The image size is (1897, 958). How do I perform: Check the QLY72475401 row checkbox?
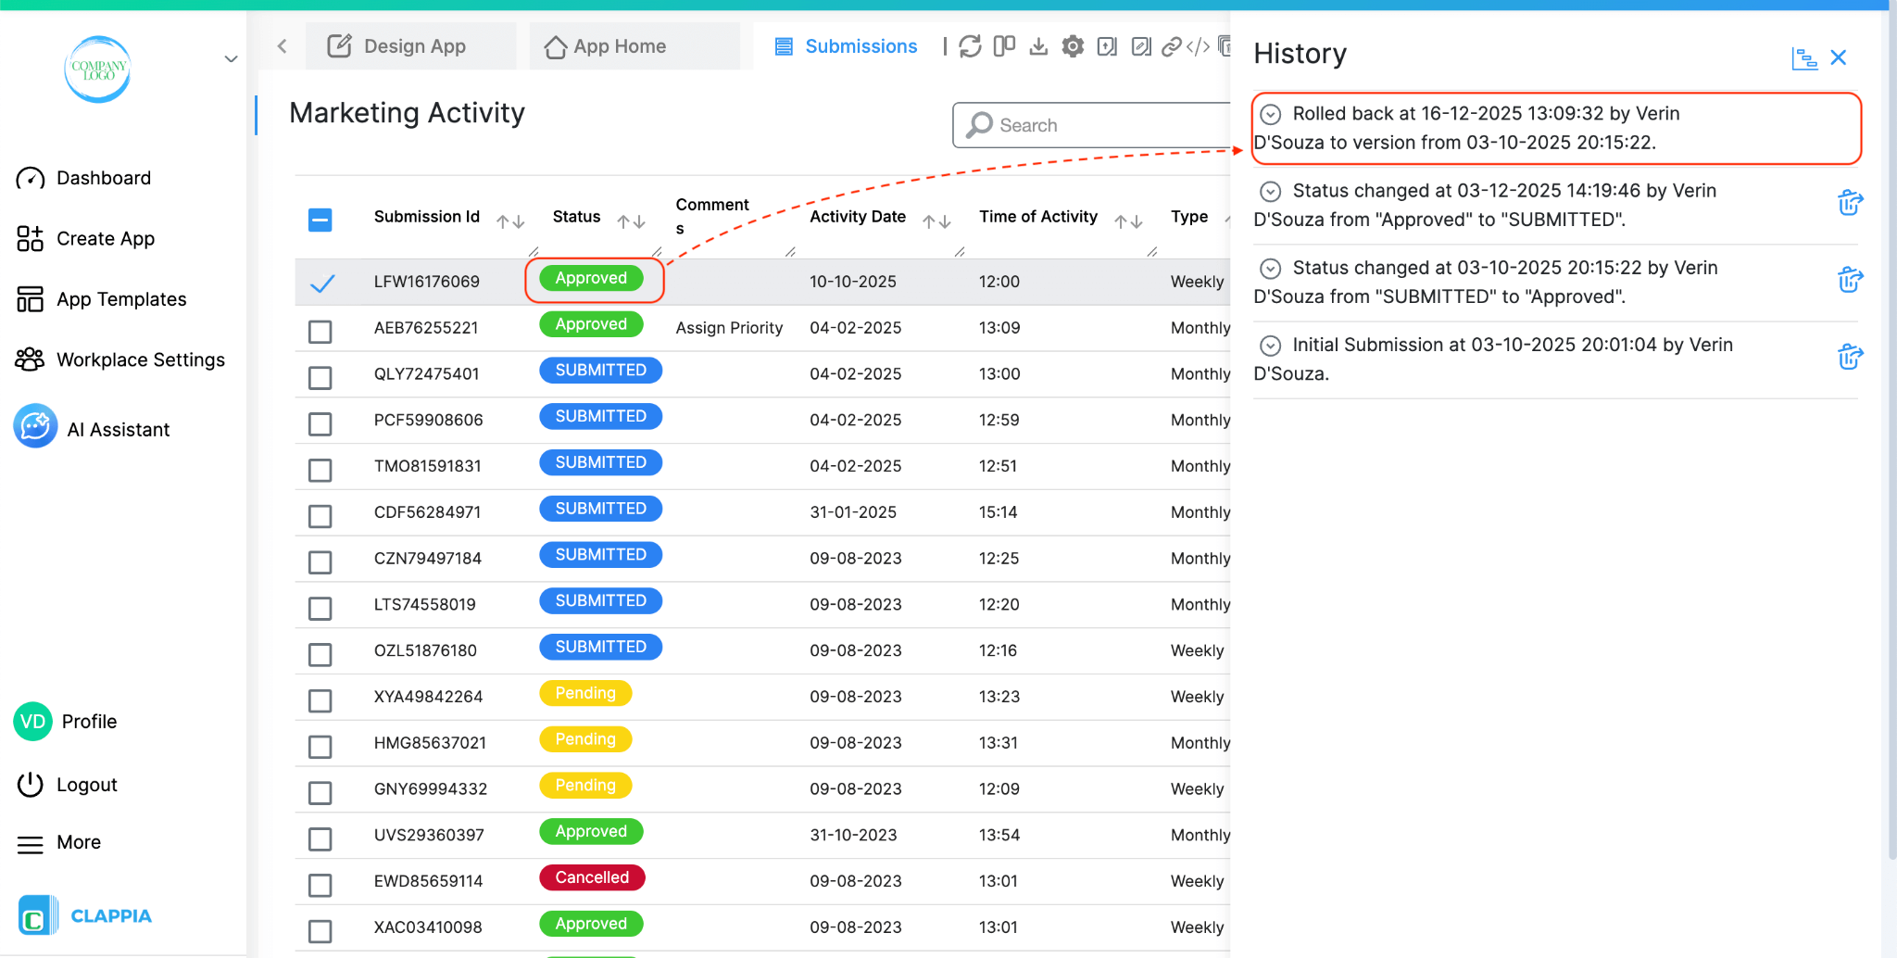point(320,378)
